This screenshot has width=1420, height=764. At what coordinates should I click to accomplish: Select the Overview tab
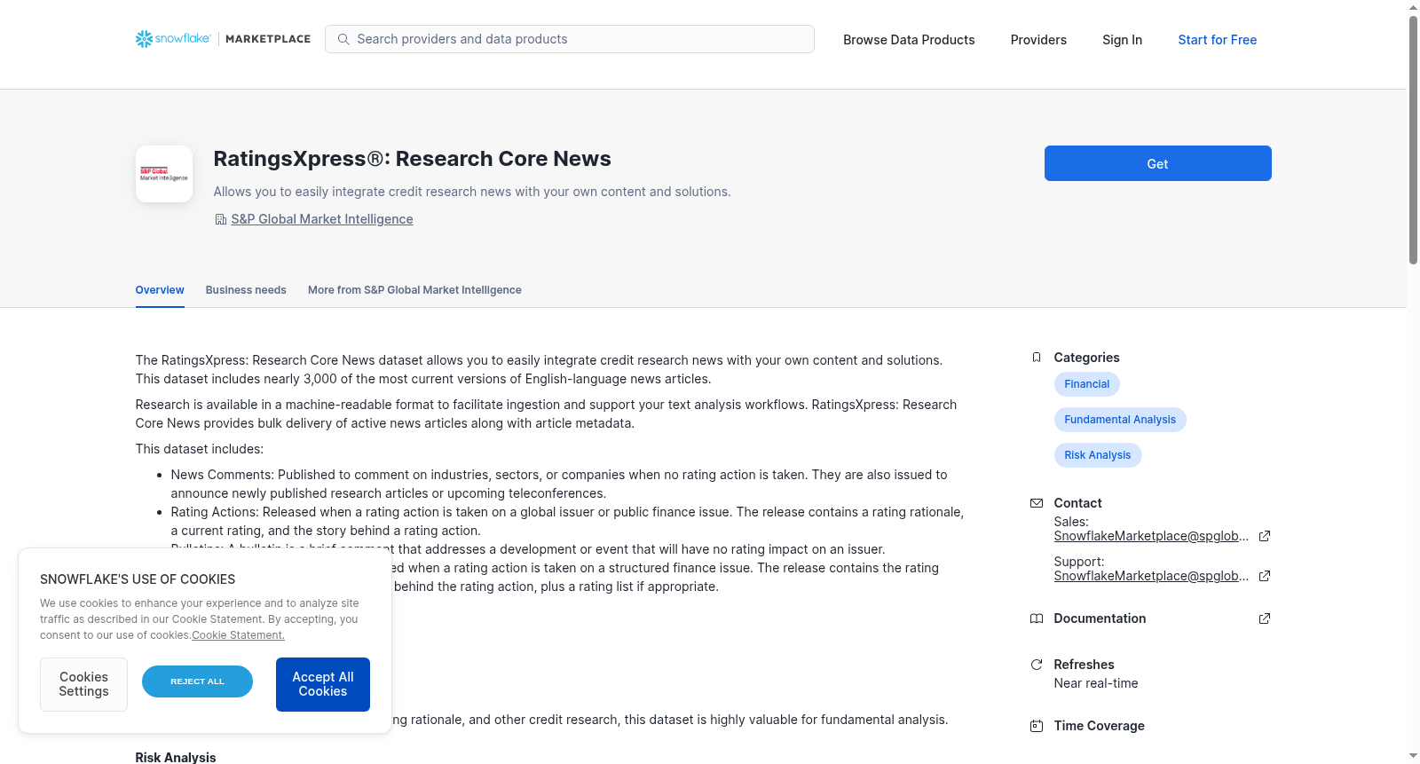[160, 290]
